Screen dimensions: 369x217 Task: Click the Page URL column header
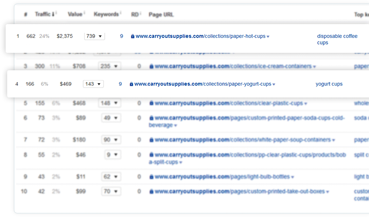(161, 14)
